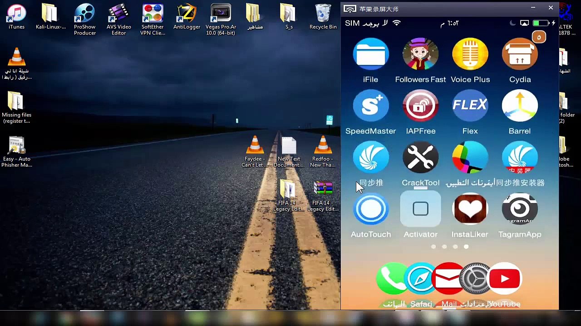This screenshot has height=326, width=581.
Task: Open the 同步推安装器 installer app
Action: (520, 158)
